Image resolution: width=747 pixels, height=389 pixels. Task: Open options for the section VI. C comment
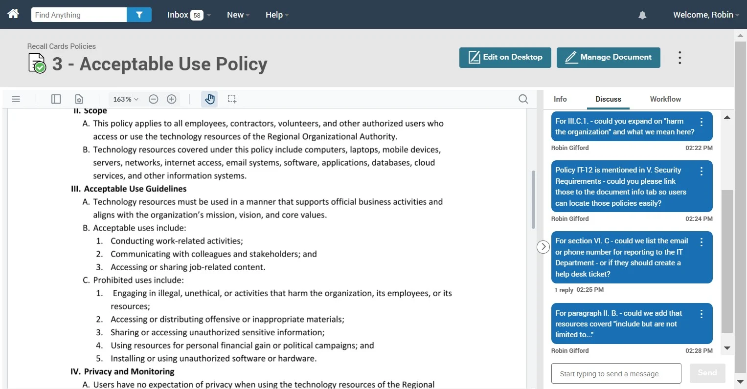pyautogui.click(x=702, y=242)
